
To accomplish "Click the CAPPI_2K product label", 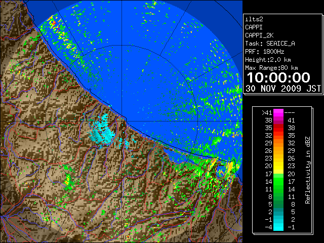I will click(259, 35).
